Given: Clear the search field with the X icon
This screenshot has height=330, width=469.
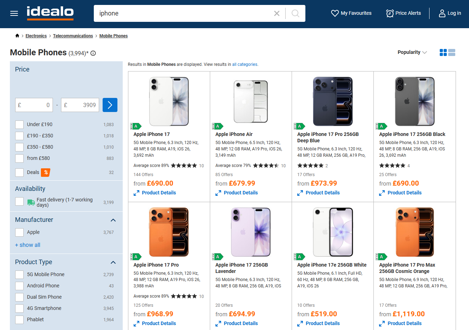Looking at the screenshot, I should pyautogui.click(x=277, y=13).
